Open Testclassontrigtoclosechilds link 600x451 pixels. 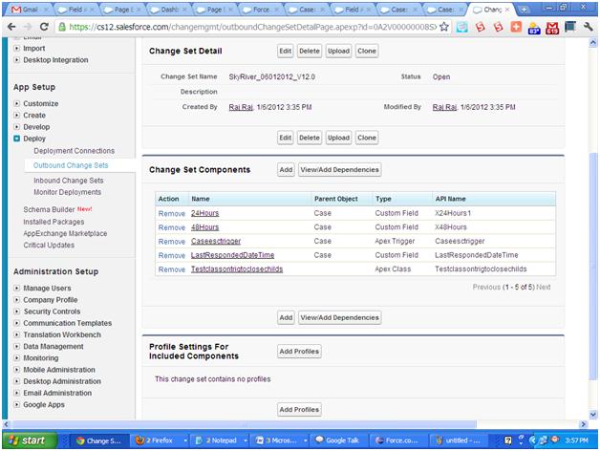(237, 269)
